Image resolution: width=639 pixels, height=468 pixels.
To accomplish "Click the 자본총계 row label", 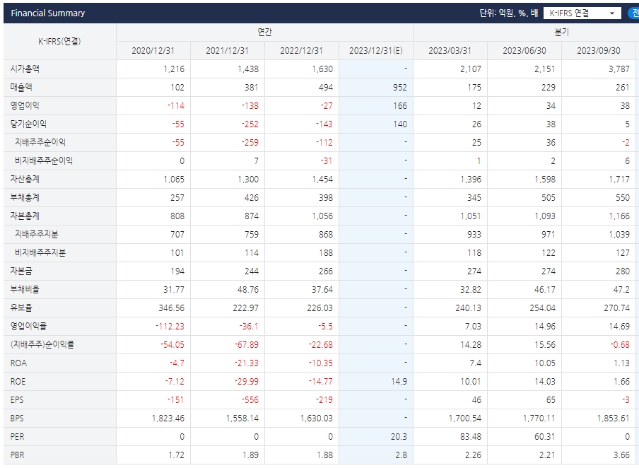I will click(25, 216).
